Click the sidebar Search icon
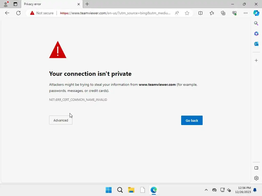The height and width of the screenshot is (196, 262). (x=256, y=23)
